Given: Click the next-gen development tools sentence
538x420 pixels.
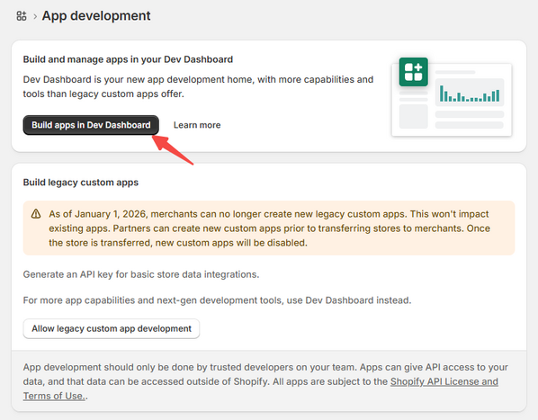Looking at the screenshot, I should click(x=217, y=300).
